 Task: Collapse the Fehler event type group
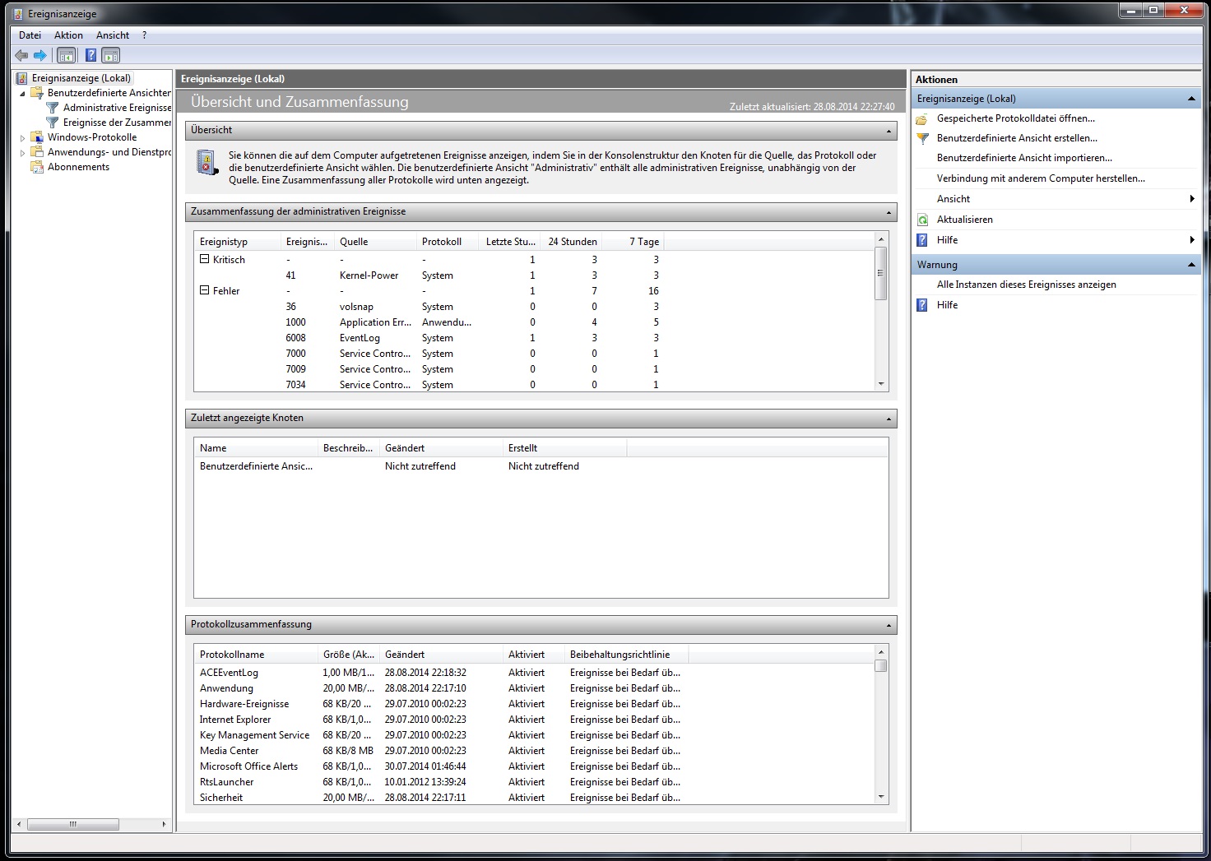pyautogui.click(x=205, y=290)
